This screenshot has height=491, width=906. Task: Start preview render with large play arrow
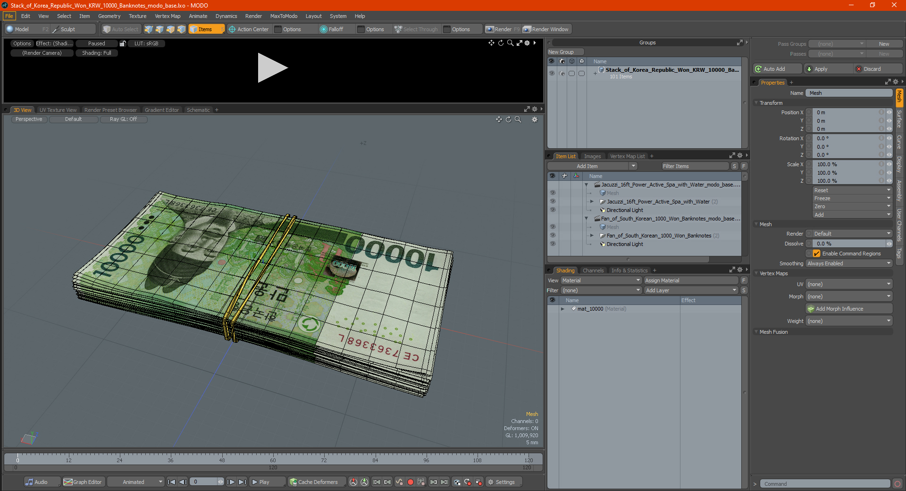(x=272, y=68)
